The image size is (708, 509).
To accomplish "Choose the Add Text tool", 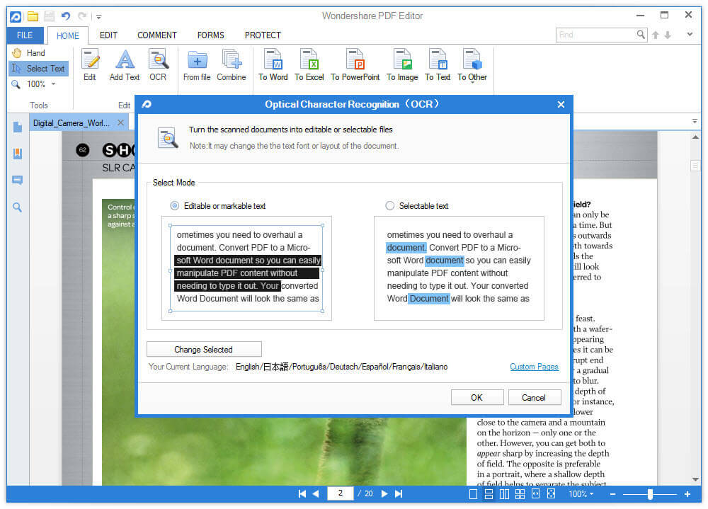I will coord(125,65).
